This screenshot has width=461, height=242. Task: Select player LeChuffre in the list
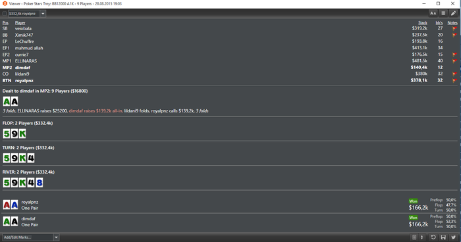tap(24, 41)
